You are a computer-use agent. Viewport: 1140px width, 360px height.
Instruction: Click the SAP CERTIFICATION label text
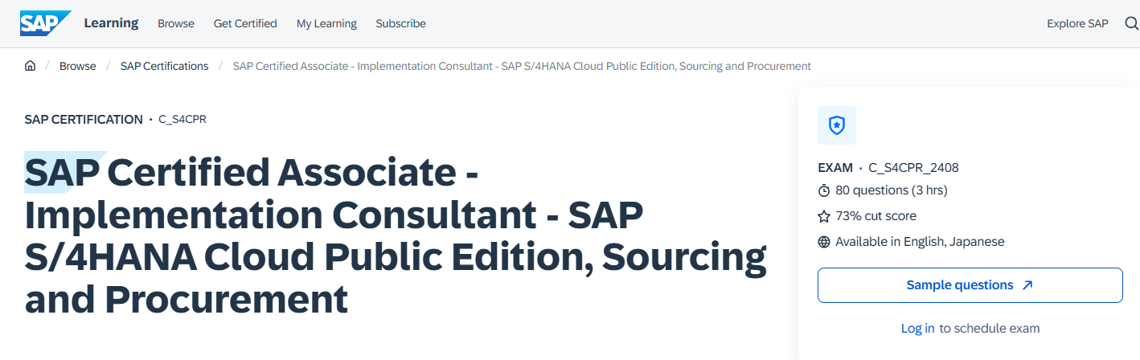[84, 120]
